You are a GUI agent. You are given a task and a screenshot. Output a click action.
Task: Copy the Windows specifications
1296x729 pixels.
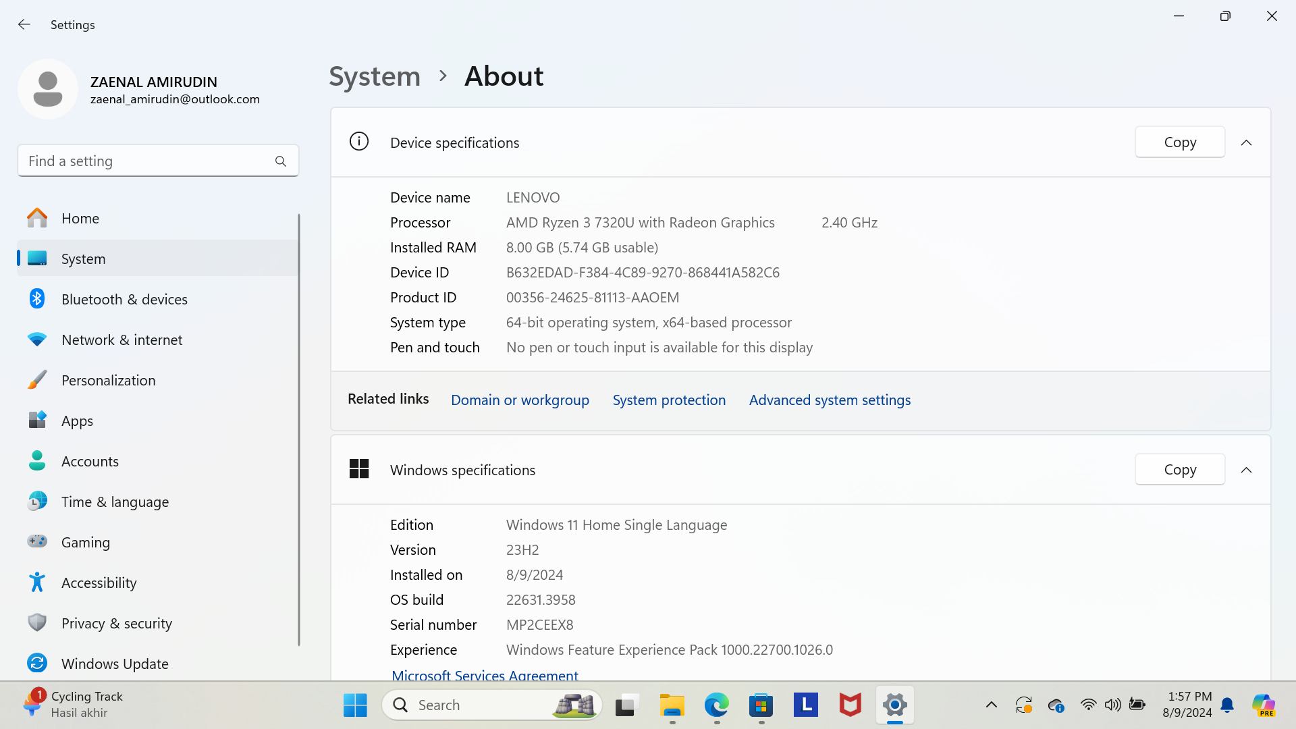click(x=1180, y=469)
